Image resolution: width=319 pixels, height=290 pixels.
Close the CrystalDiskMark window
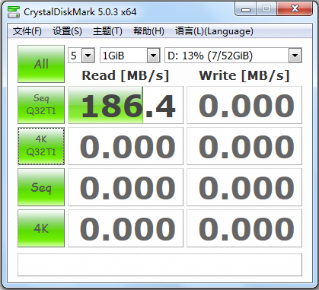(x=295, y=9)
